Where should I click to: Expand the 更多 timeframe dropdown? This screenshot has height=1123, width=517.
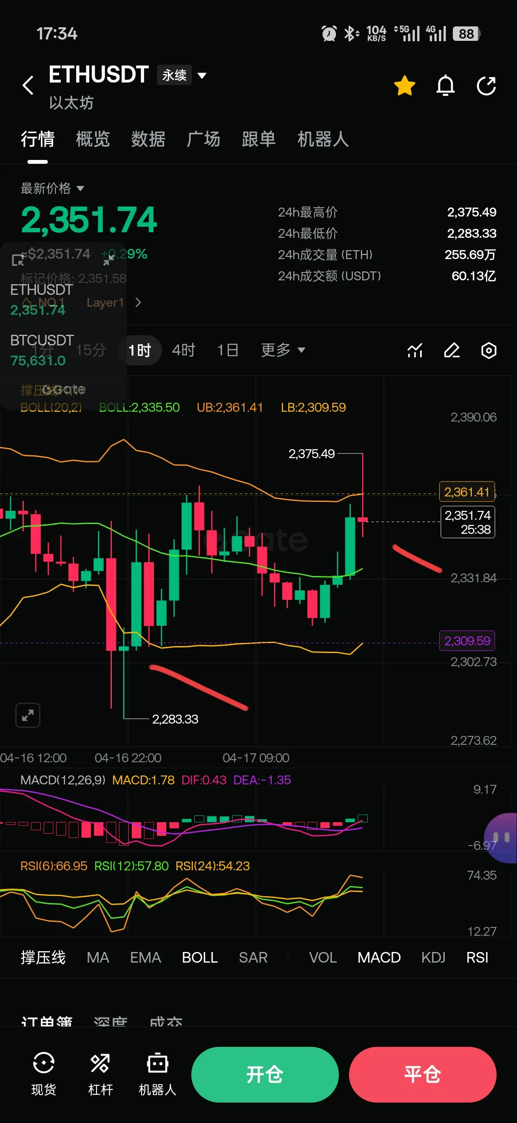click(283, 350)
